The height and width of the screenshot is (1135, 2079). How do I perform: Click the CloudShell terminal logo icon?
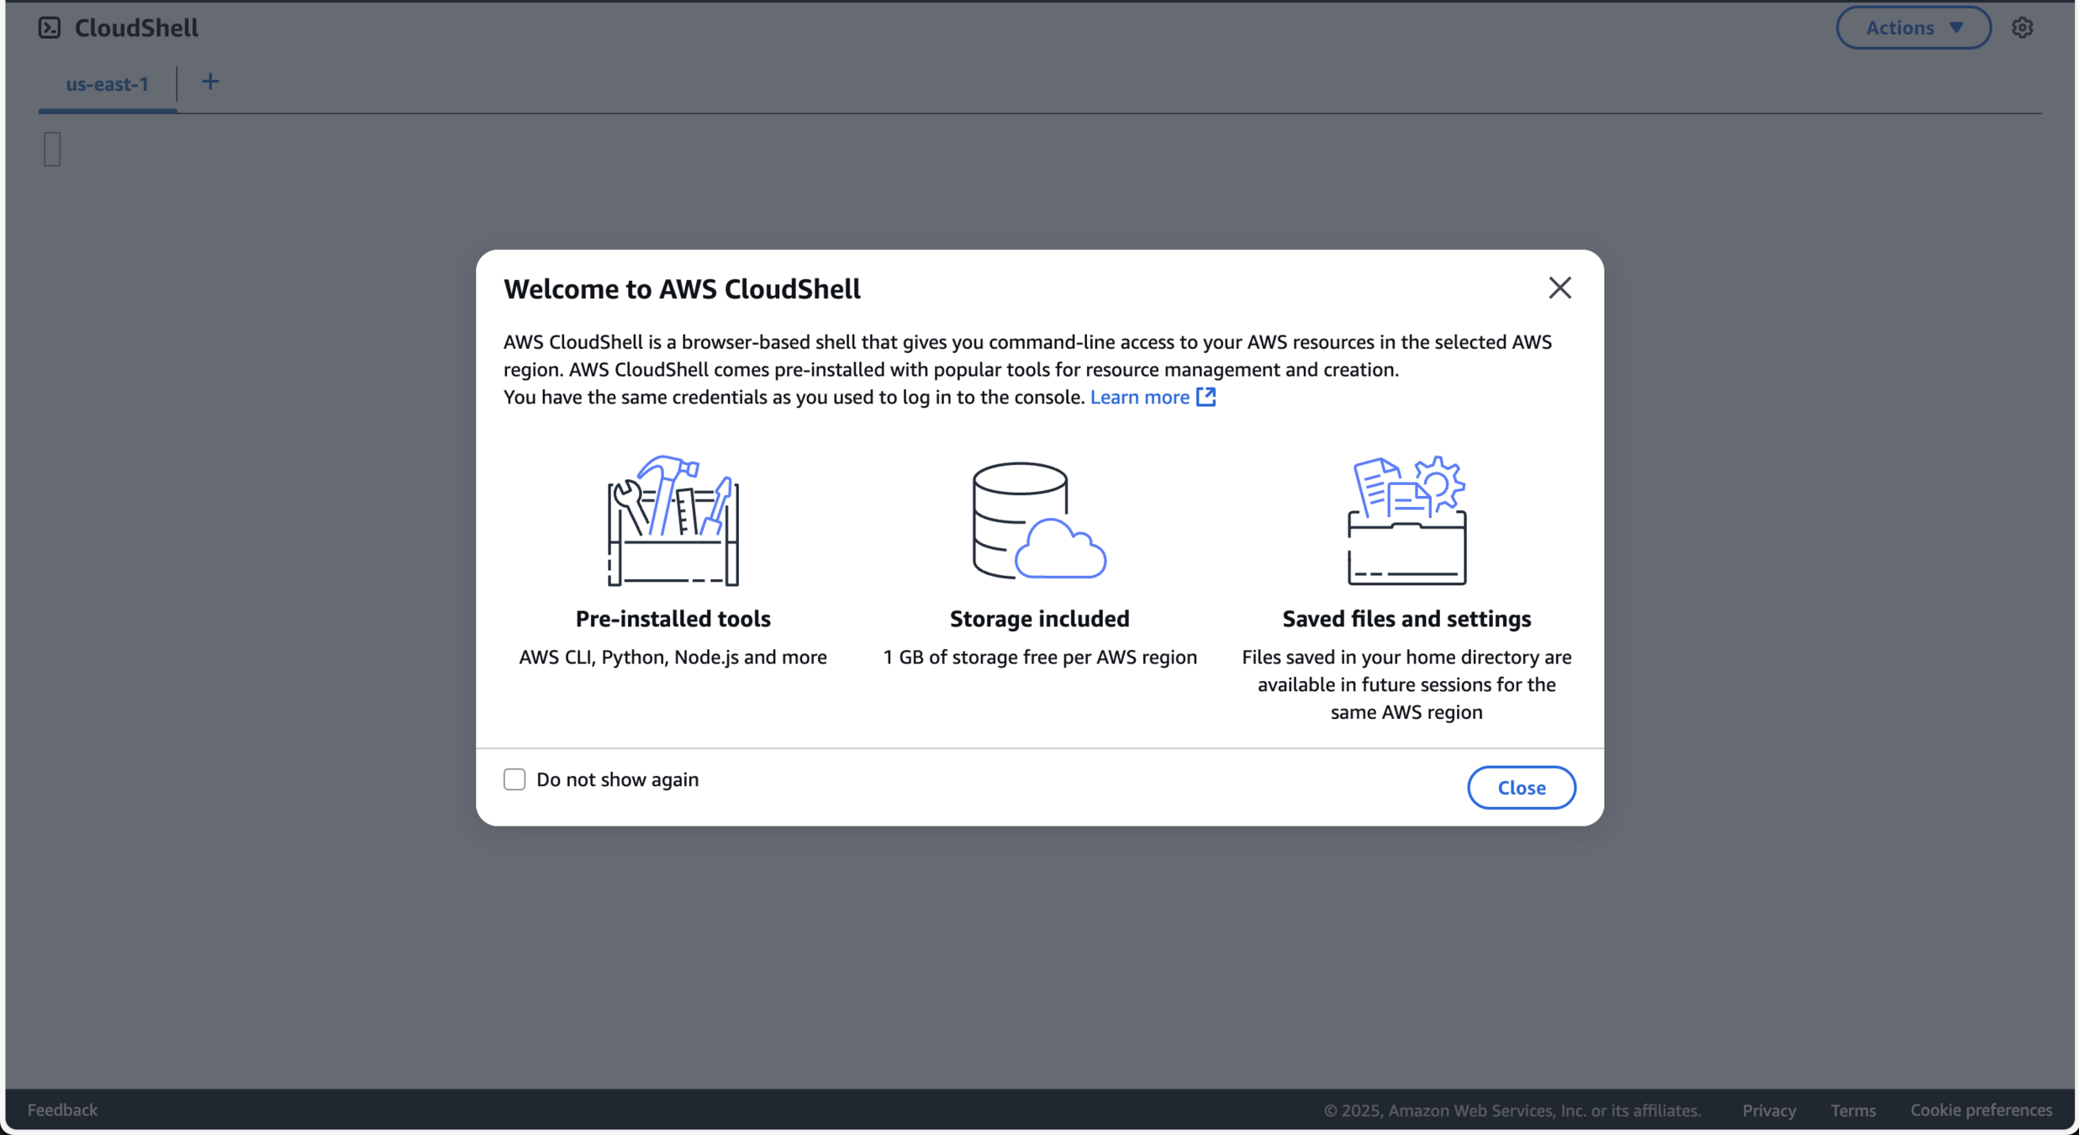coord(50,28)
